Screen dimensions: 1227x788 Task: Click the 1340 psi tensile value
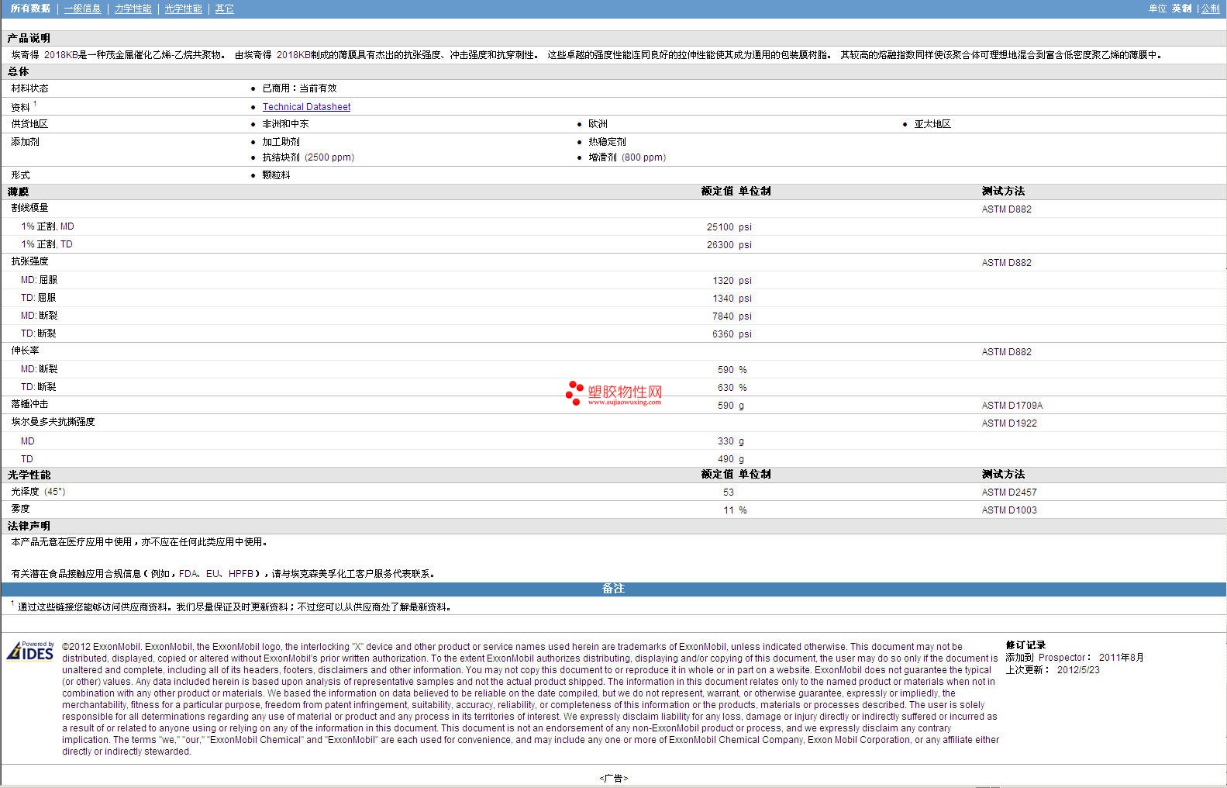(732, 299)
